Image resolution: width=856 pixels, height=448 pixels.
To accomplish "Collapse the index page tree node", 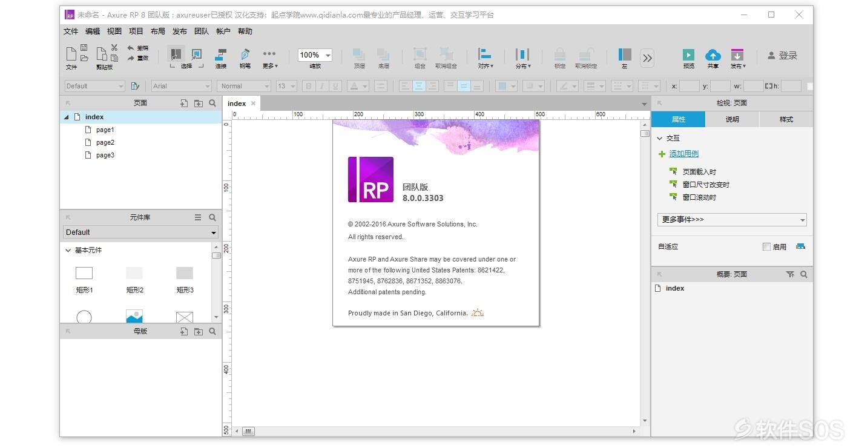I will [x=67, y=117].
